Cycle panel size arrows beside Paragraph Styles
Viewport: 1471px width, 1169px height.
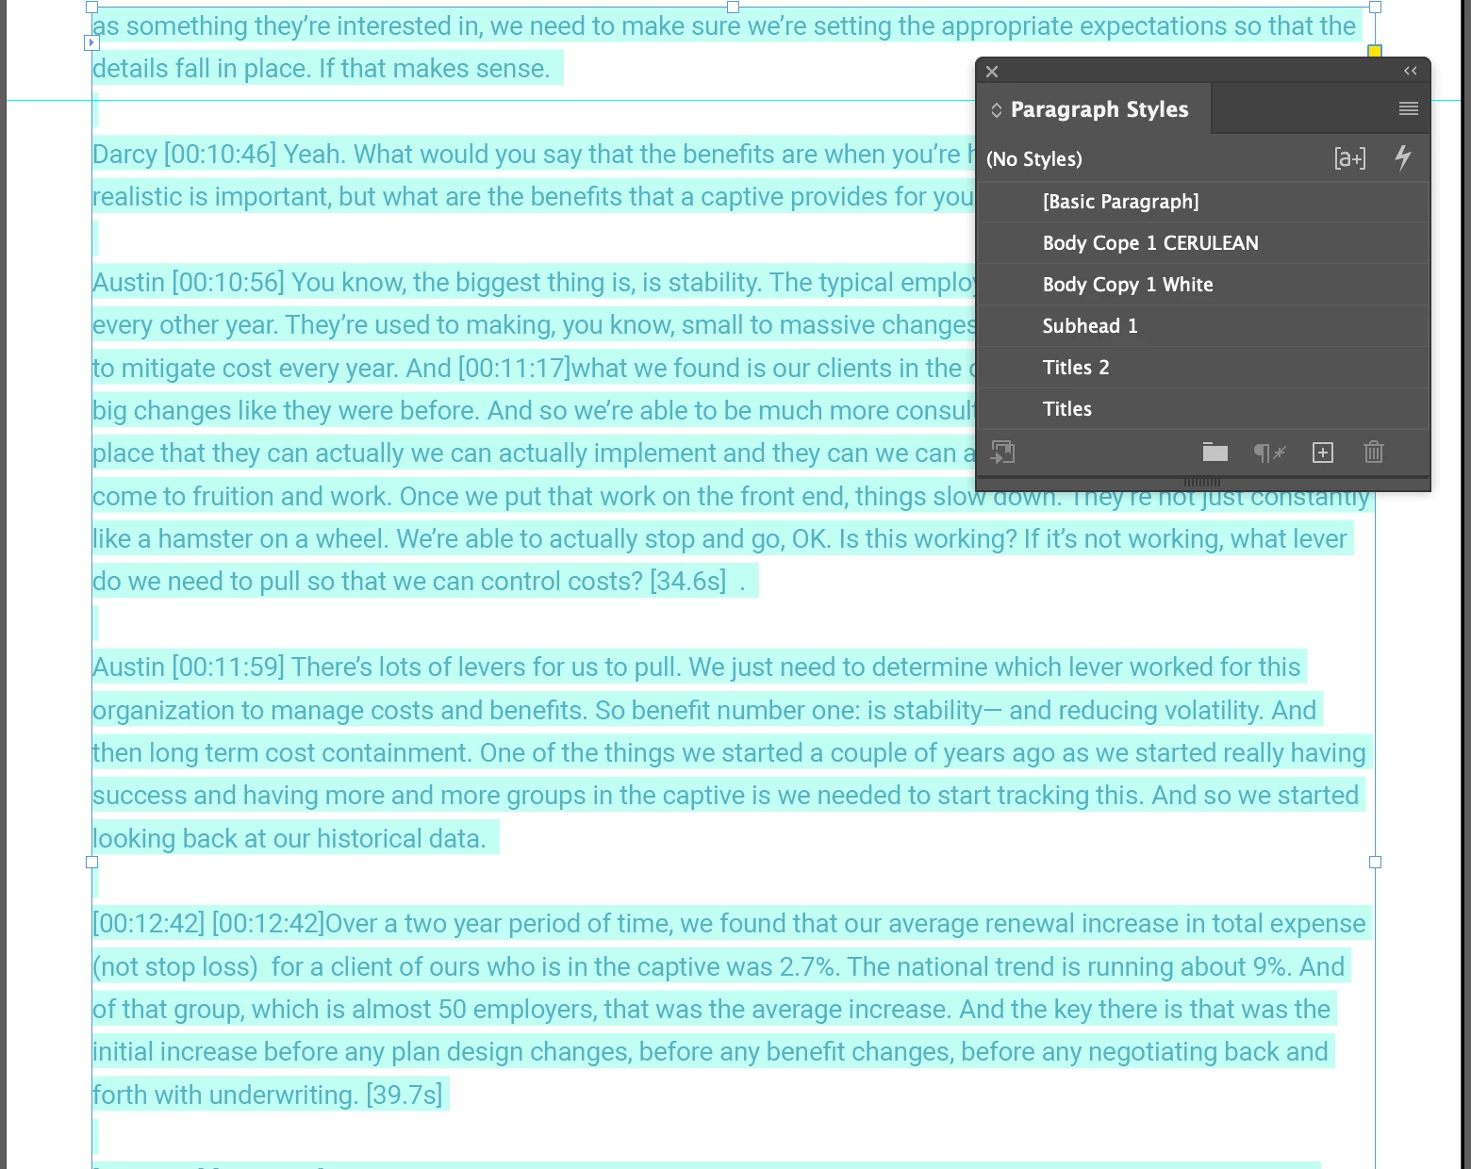997,110
